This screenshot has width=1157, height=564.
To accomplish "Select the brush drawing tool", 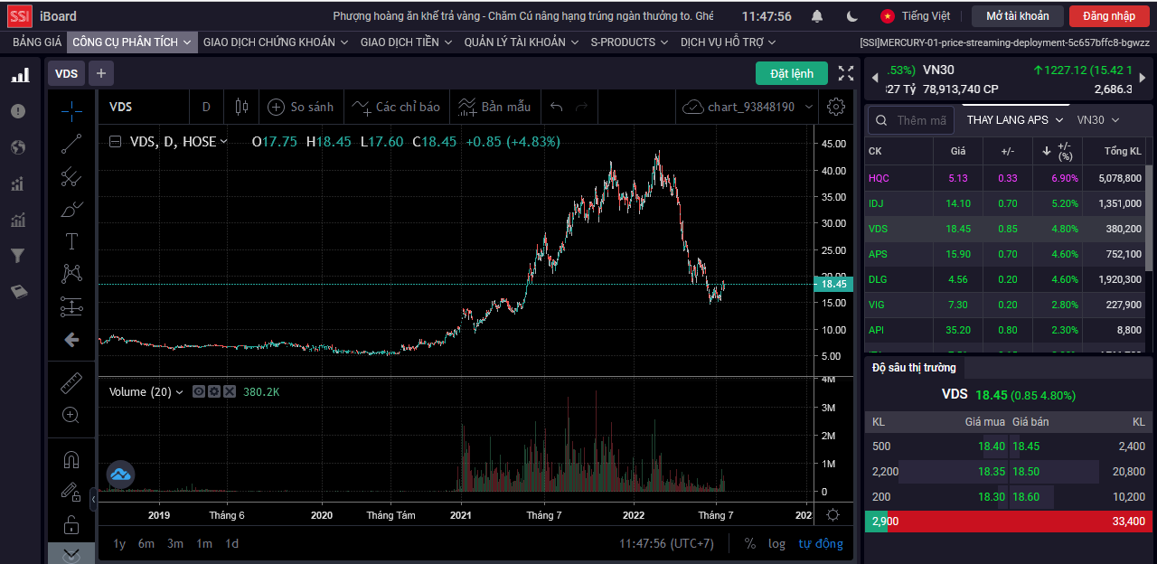I will pos(71,210).
